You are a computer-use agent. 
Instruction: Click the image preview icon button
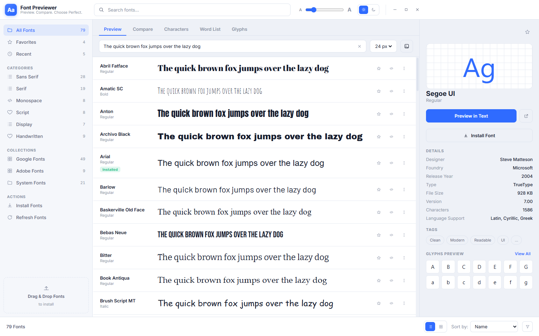407,46
